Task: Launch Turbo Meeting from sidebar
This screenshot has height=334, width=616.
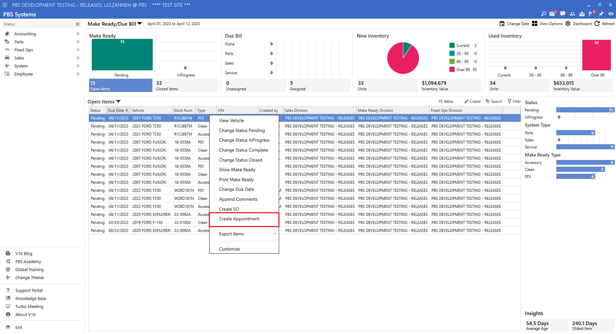Action: pyautogui.click(x=29, y=306)
